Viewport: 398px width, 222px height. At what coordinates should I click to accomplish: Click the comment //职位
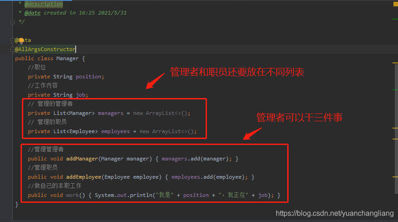37,67
